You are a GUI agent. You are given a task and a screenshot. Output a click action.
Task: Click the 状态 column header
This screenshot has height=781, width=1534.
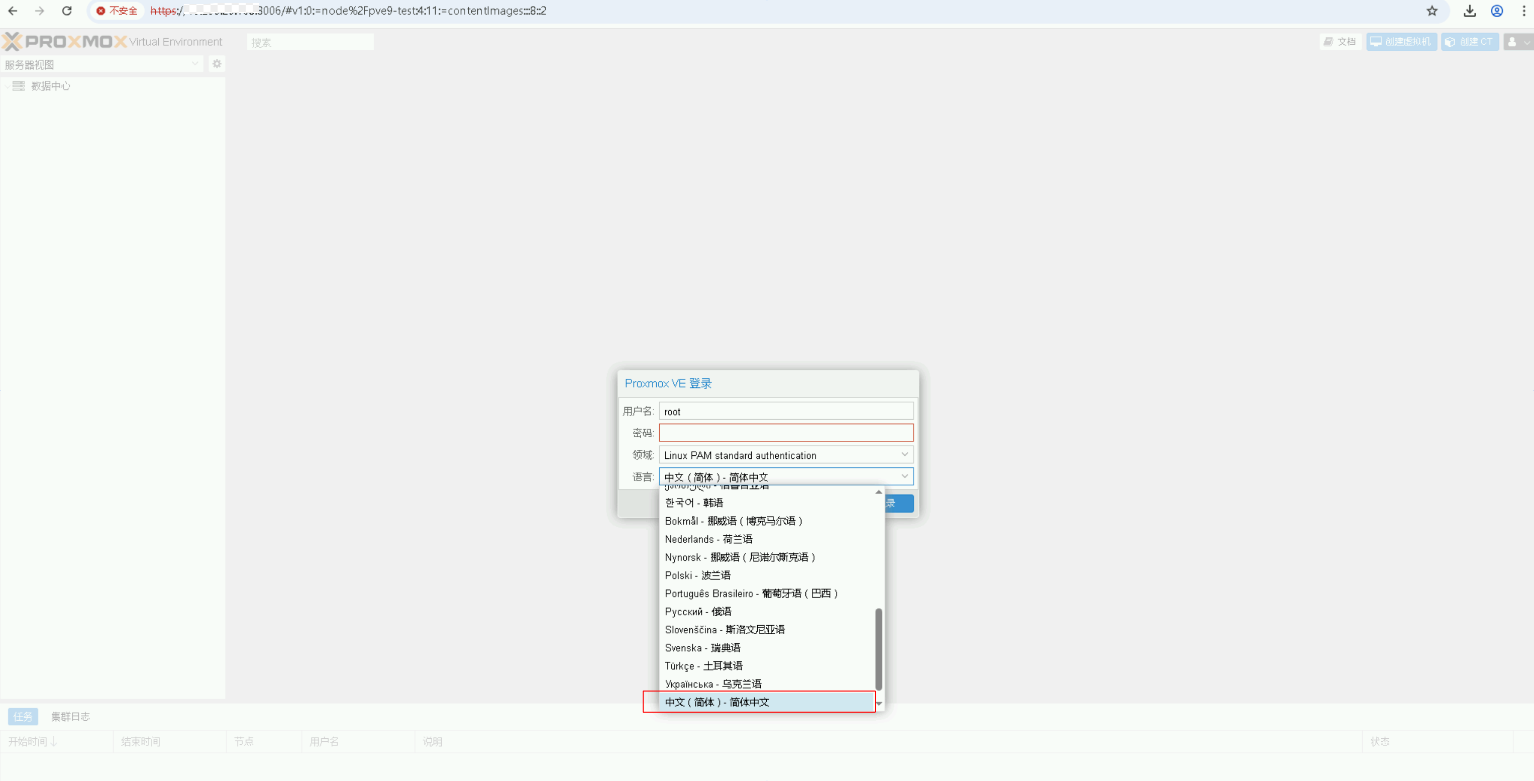point(1438,741)
